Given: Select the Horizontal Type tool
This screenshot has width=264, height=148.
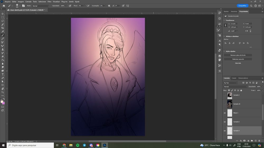Looking at the screenshot, I should (x=3, y=74).
